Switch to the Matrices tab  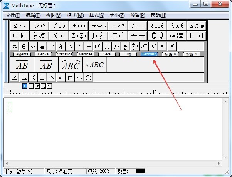pyautogui.click(x=85, y=54)
